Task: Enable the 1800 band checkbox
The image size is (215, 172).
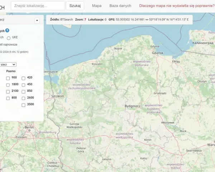Action: coord(8,85)
